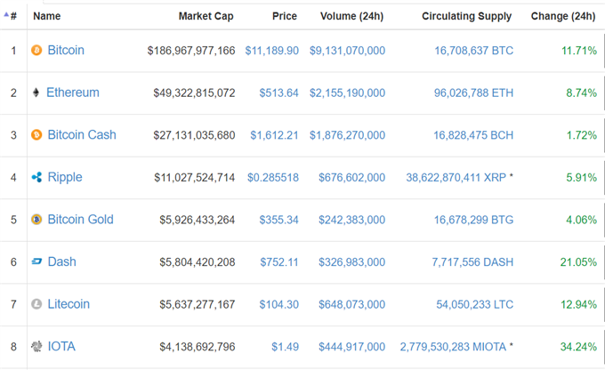Click the orange Bitcoin coin icon

(36, 50)
